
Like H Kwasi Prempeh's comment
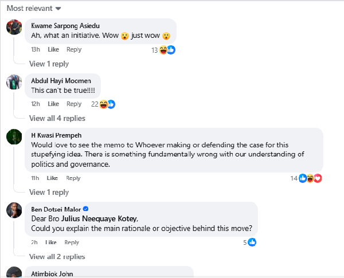coord(52,178)
